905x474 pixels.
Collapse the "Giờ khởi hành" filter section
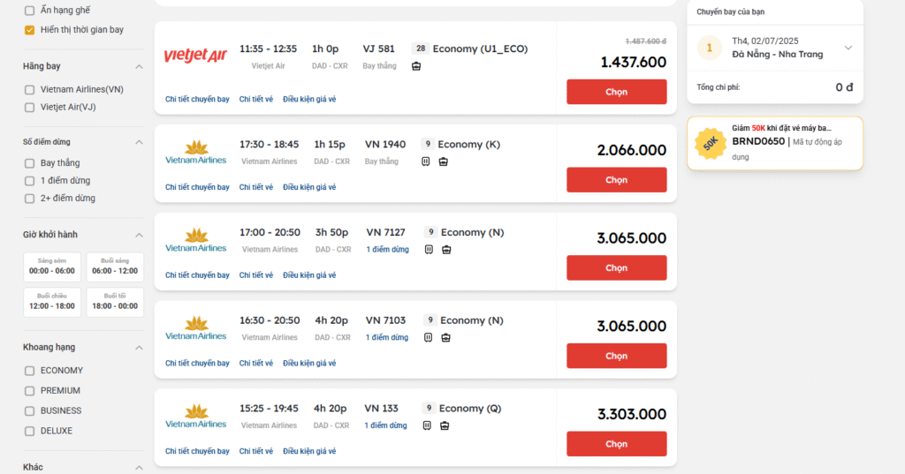pos(139,235)
